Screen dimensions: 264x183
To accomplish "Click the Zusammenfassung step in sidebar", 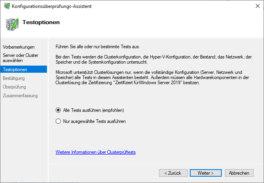I will point(20,96).
